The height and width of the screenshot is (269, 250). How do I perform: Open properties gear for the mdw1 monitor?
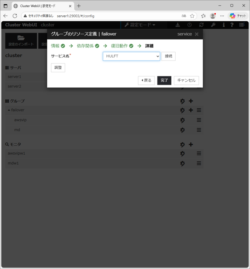[182, 164]
